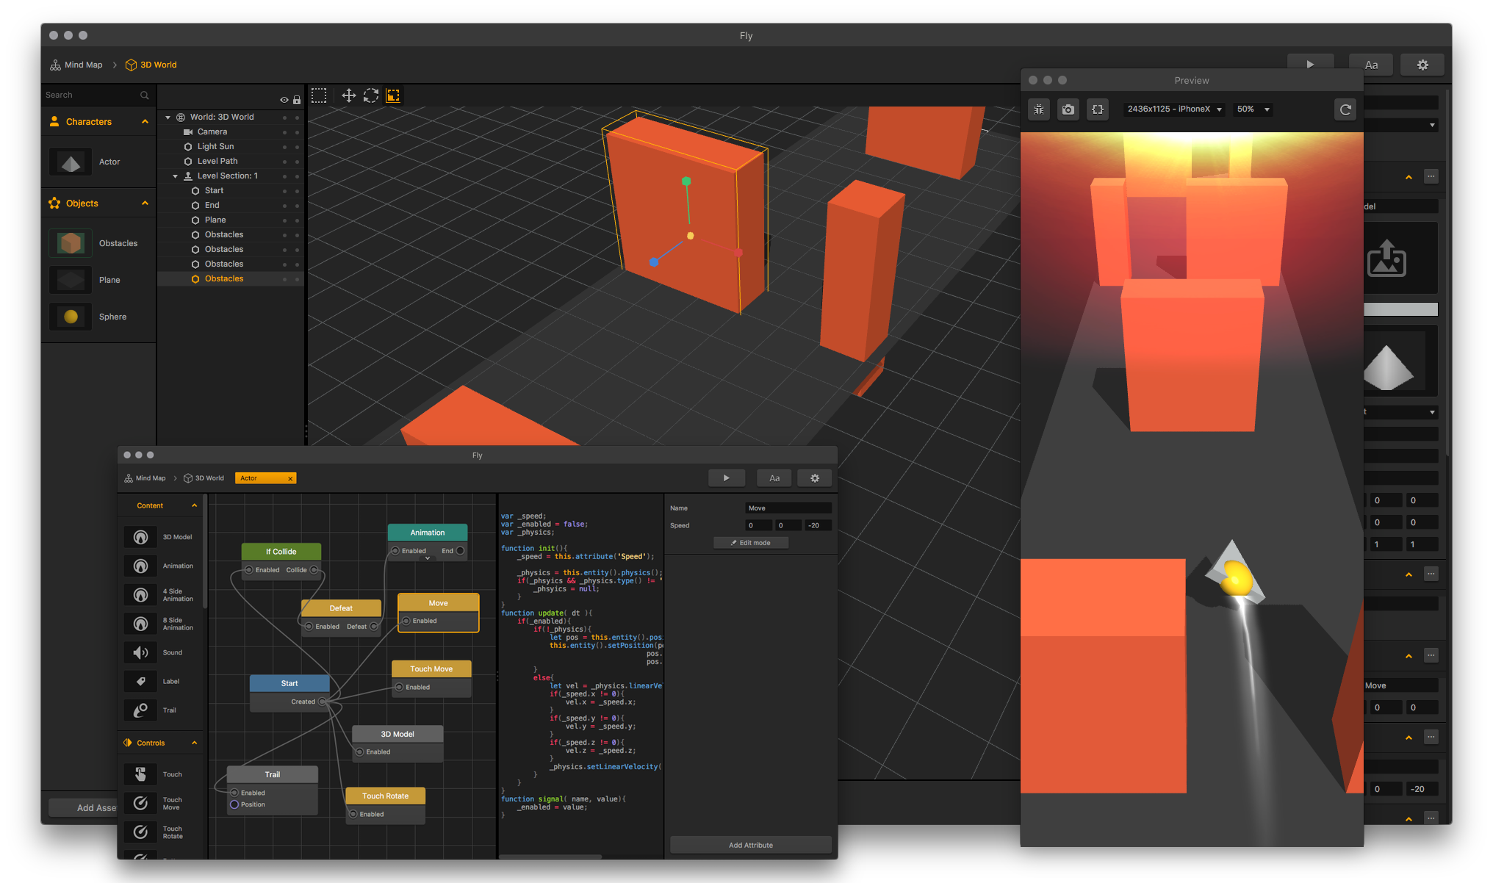Collapse the Level Section: 1 tree node
This screenshot has width=1493, height=883.
pyautogui.click(x=175, y=176)
